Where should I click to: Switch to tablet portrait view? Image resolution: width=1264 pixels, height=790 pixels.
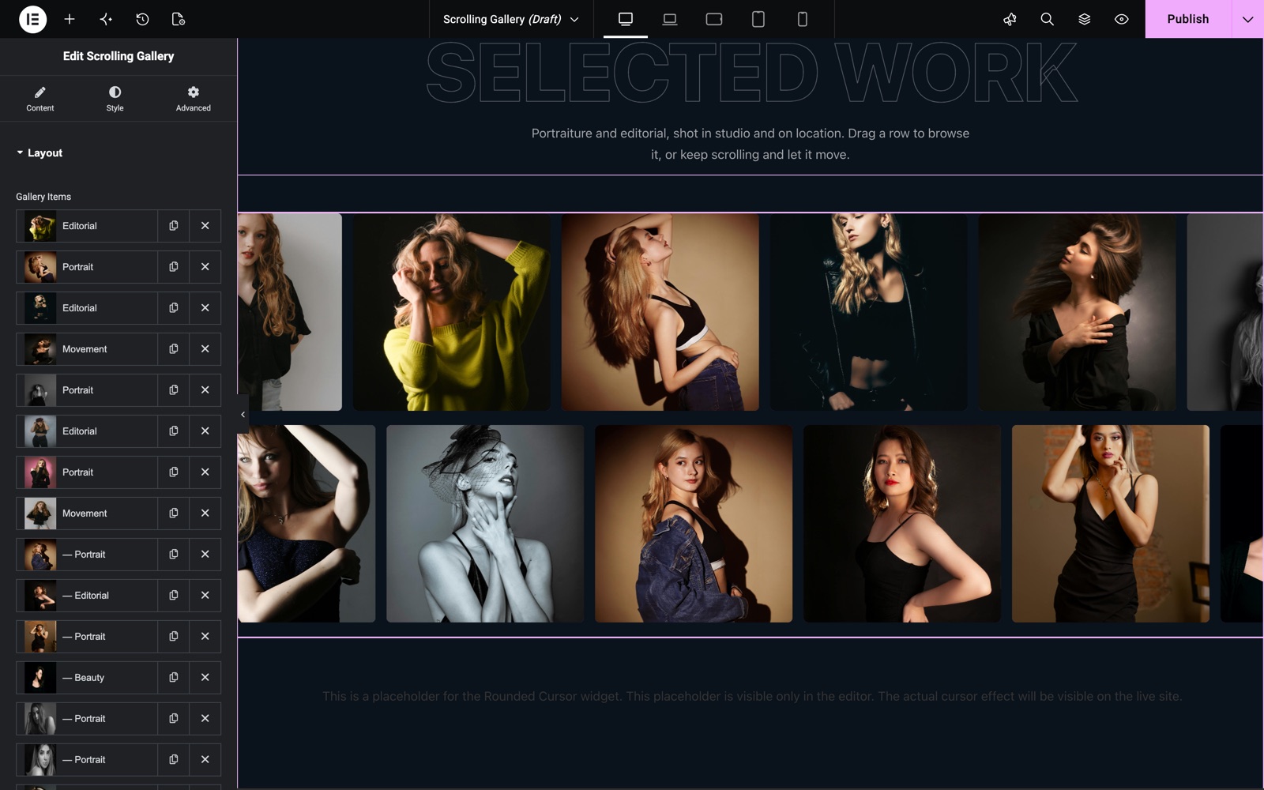coord(758,19)
